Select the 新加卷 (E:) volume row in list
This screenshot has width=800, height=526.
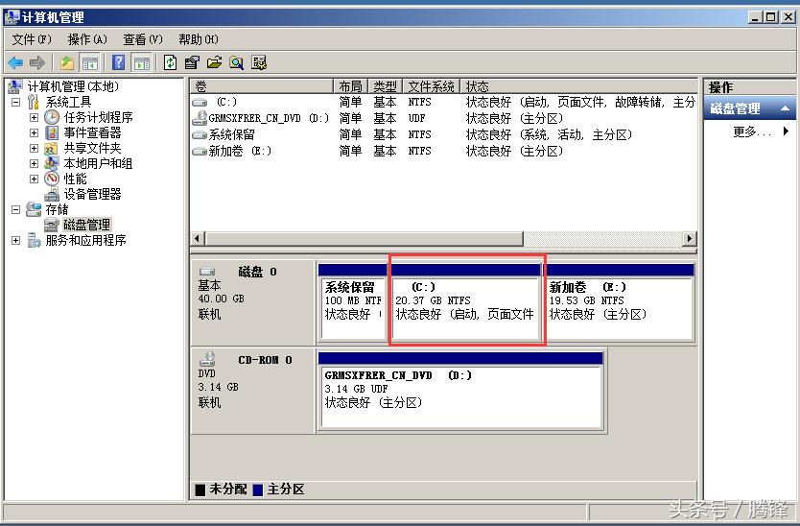click(443, 151)
